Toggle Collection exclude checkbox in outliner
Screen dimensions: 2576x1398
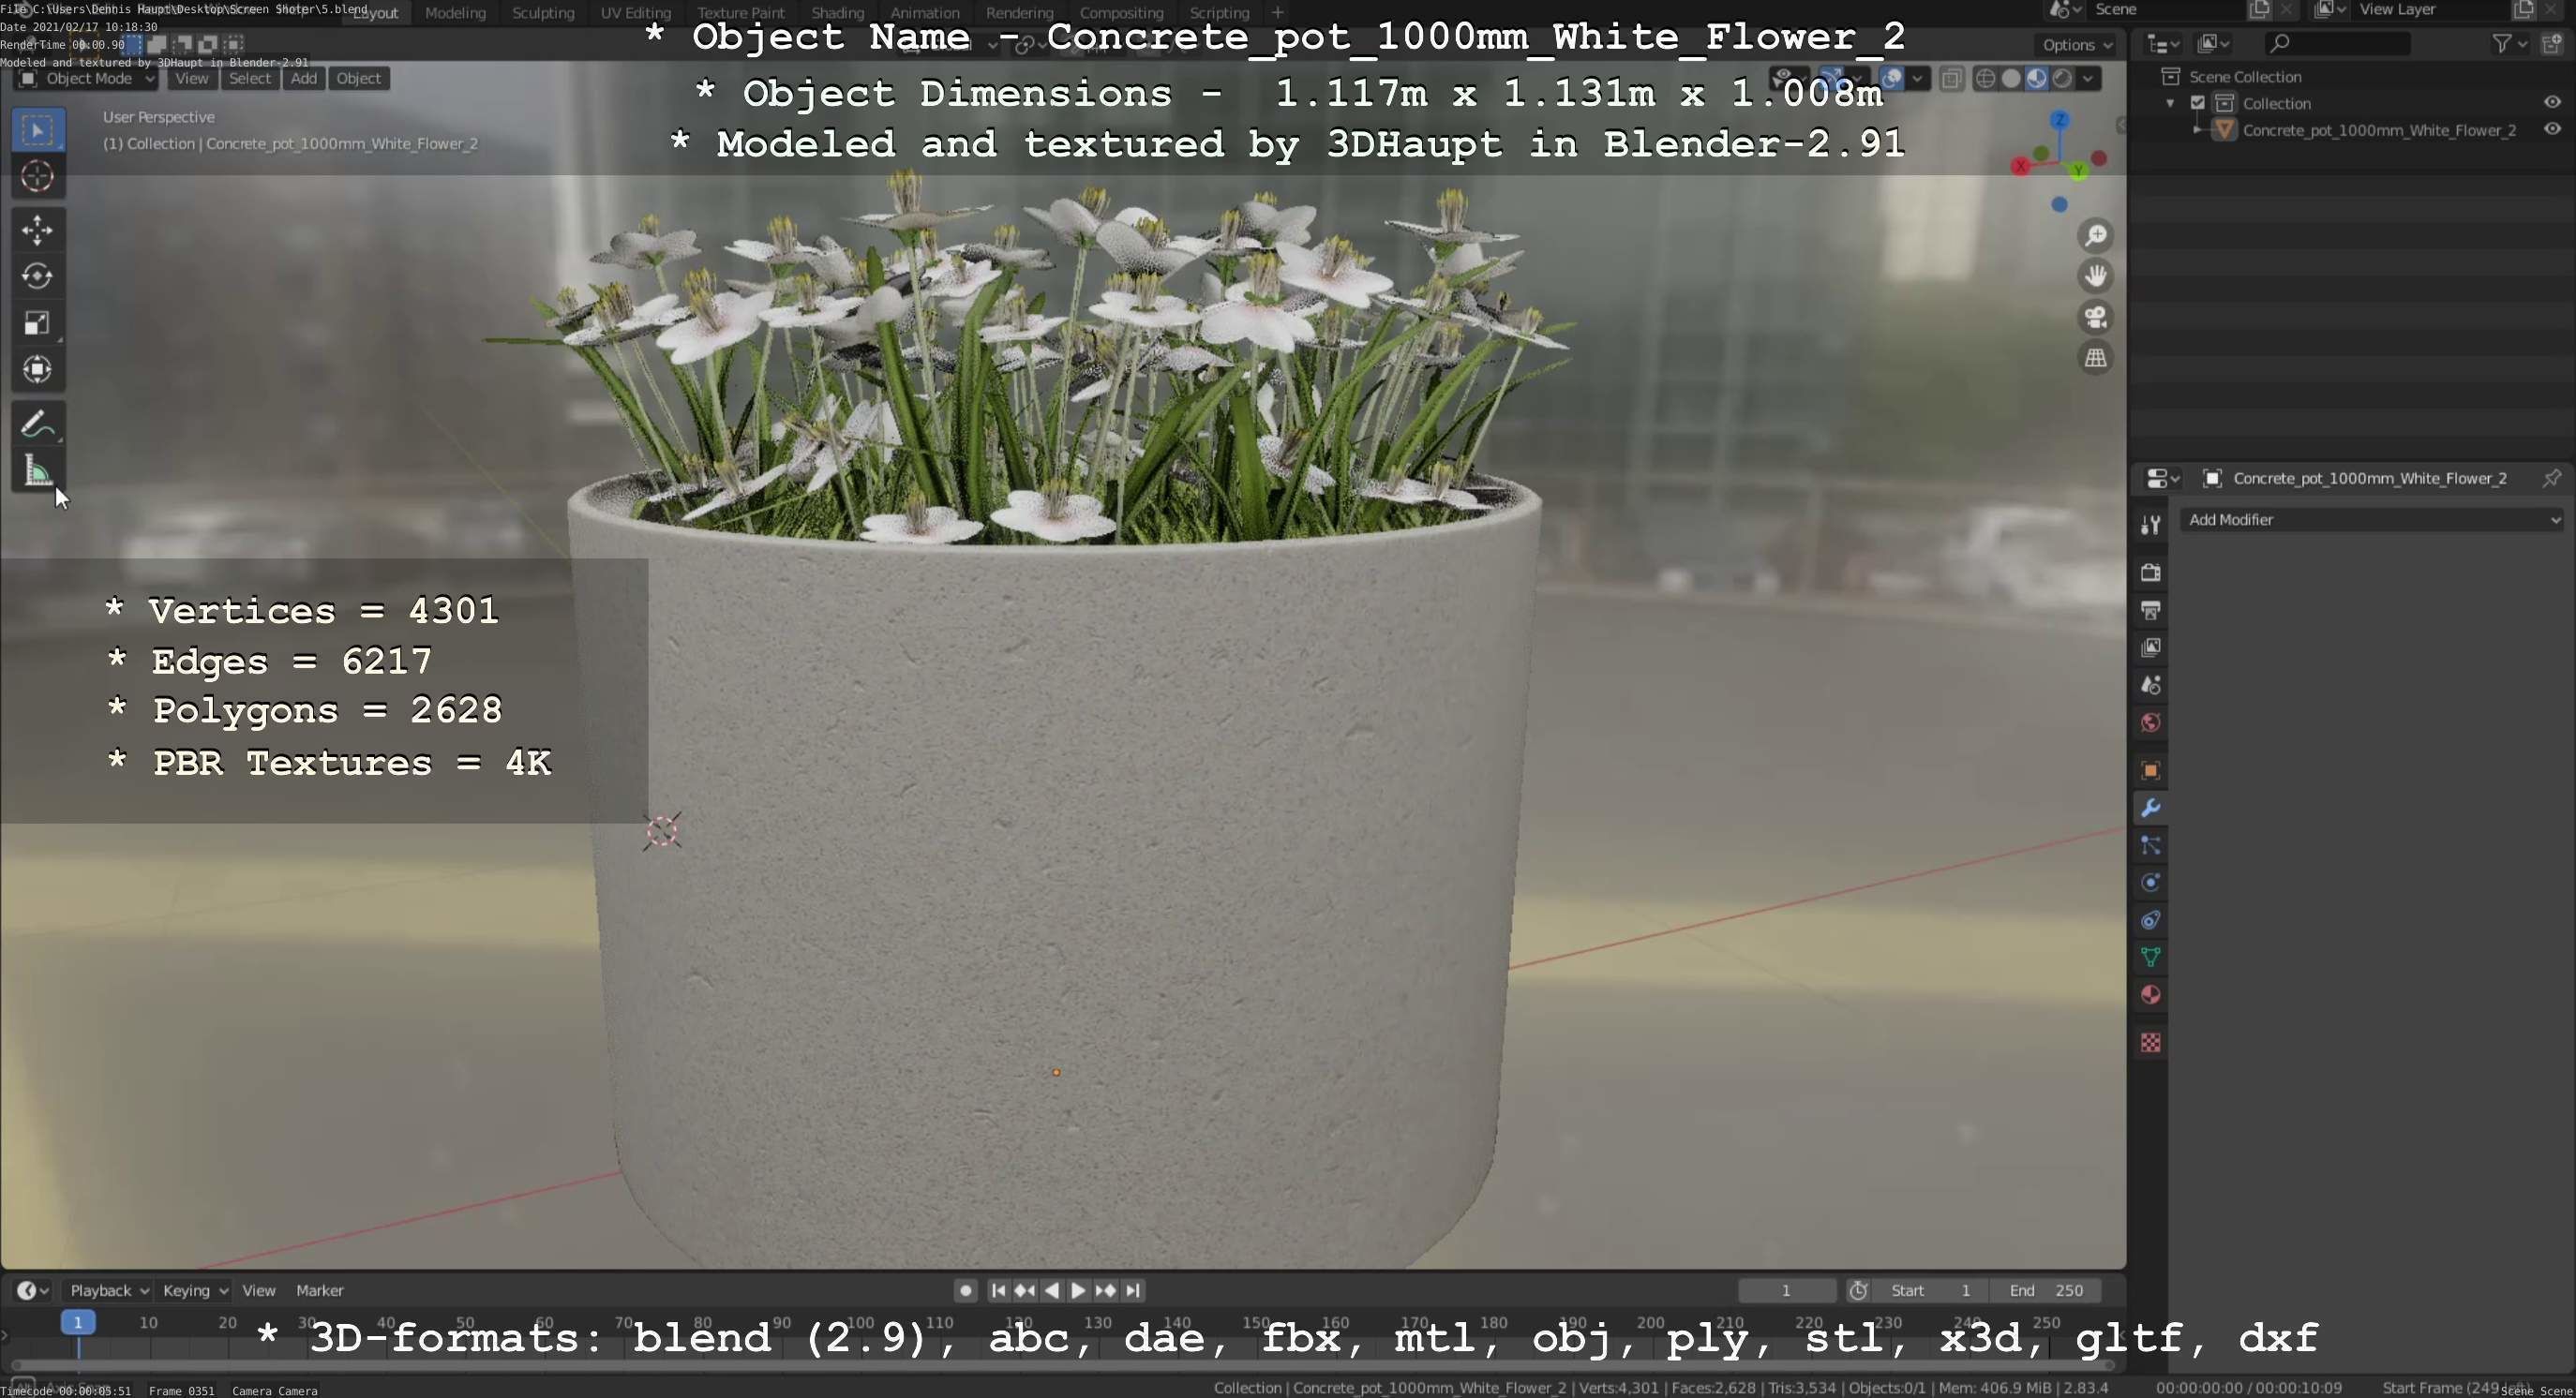(2198, 103)
